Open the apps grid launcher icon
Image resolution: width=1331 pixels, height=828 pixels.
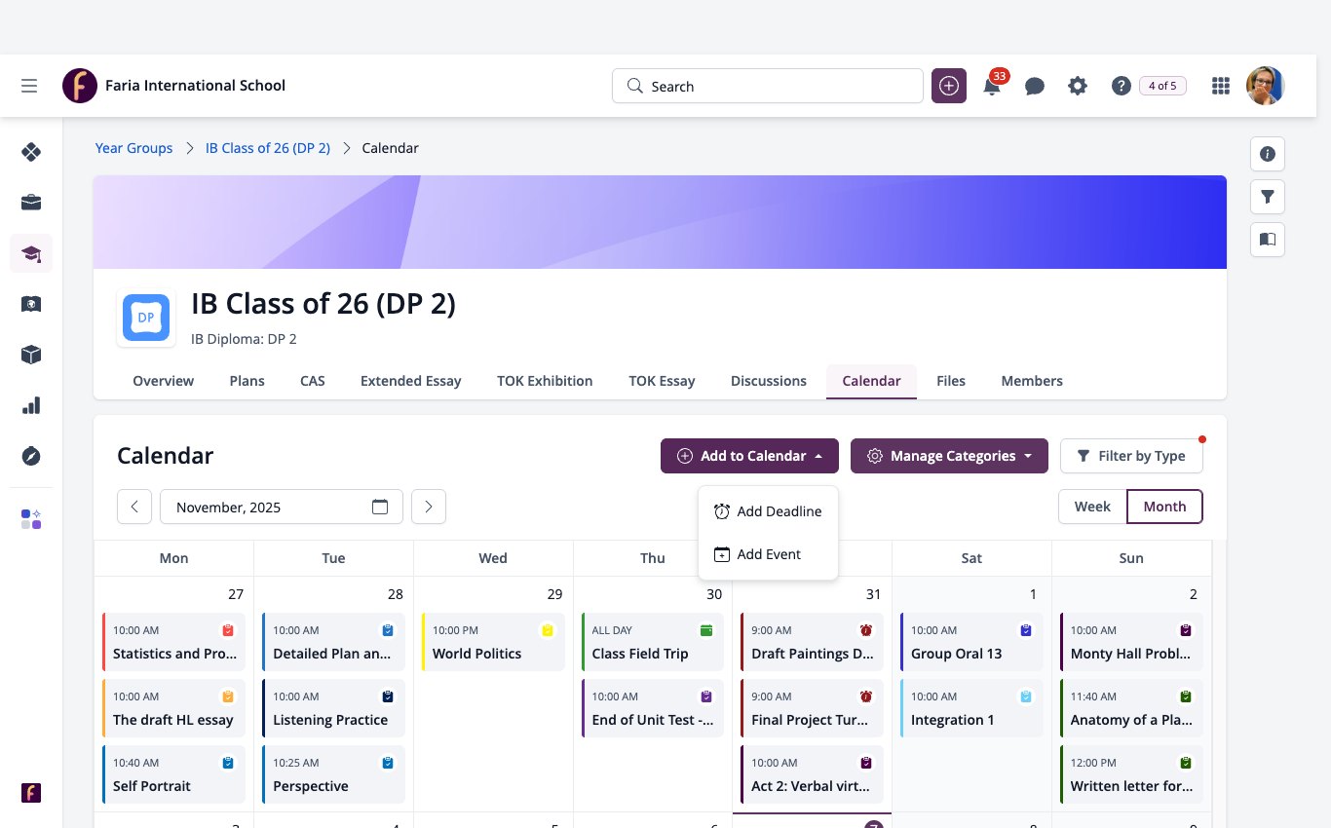[1220, 86]
